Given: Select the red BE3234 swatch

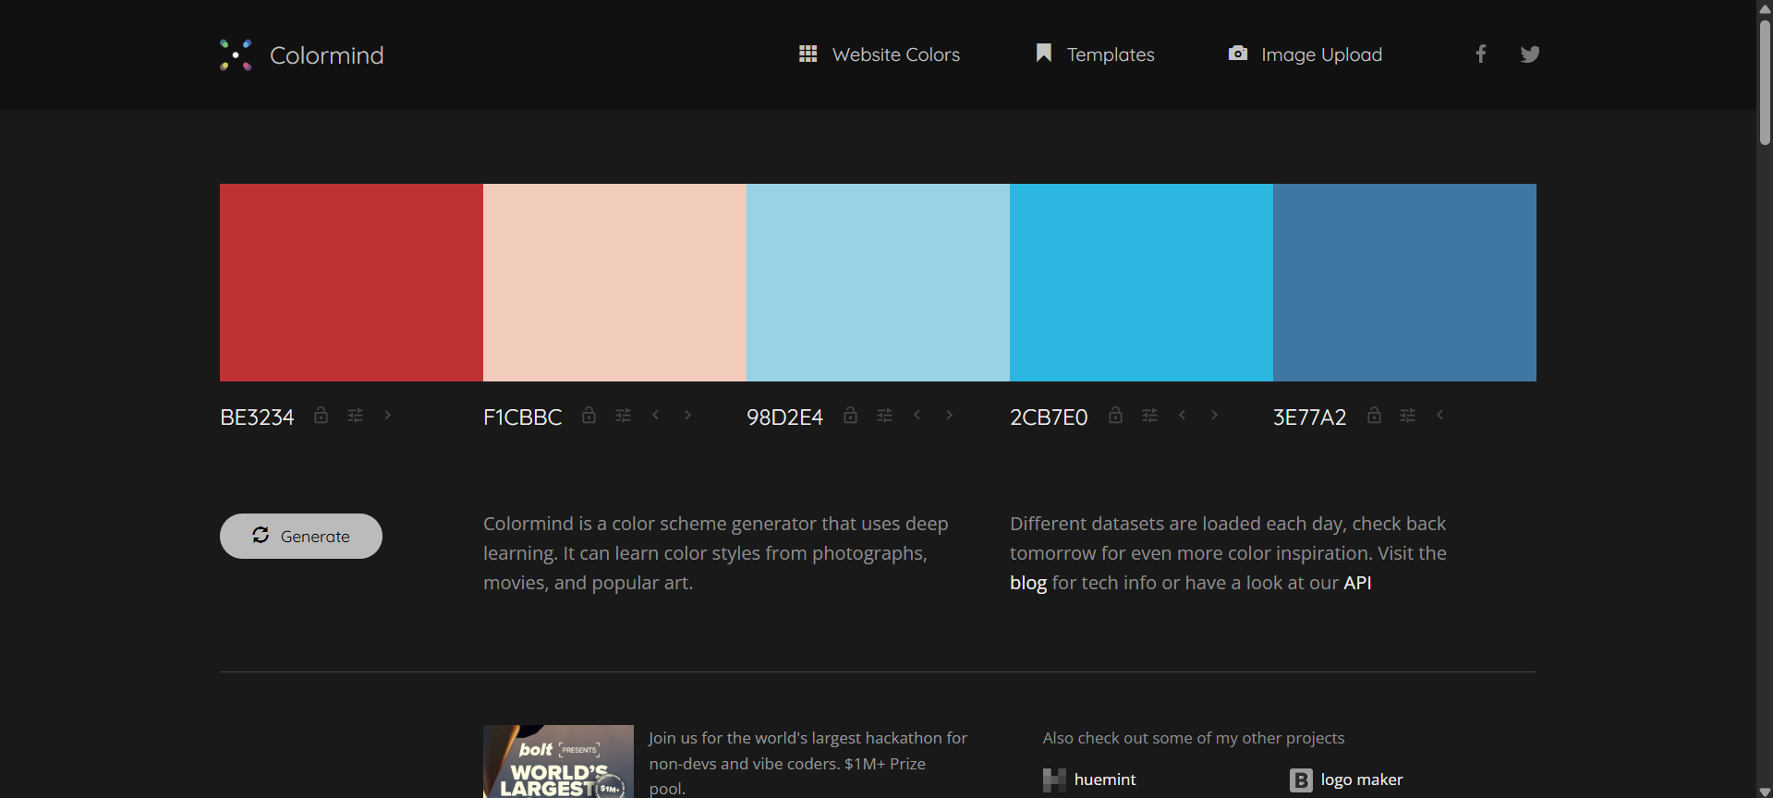Looking at the screenshot, I should [351, 283].
